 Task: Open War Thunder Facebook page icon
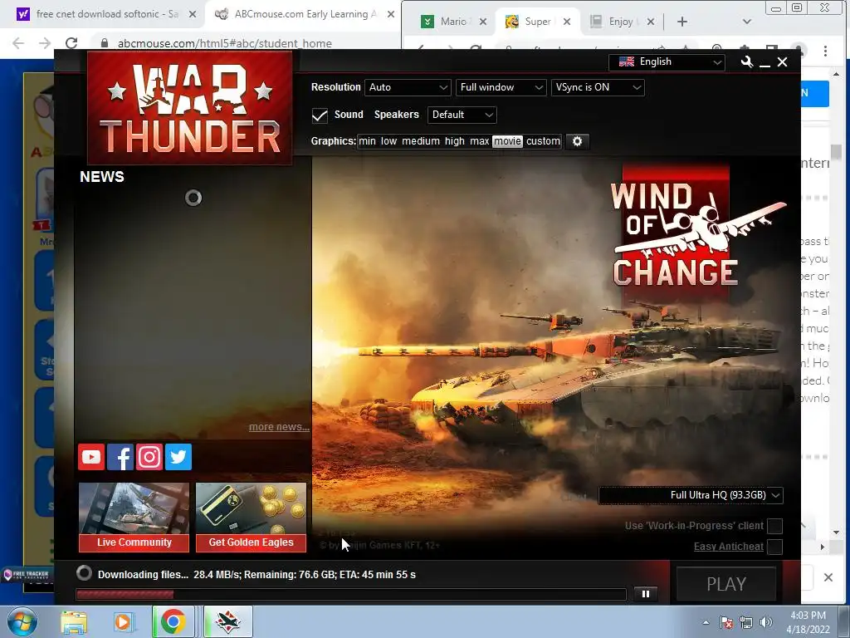120,457
